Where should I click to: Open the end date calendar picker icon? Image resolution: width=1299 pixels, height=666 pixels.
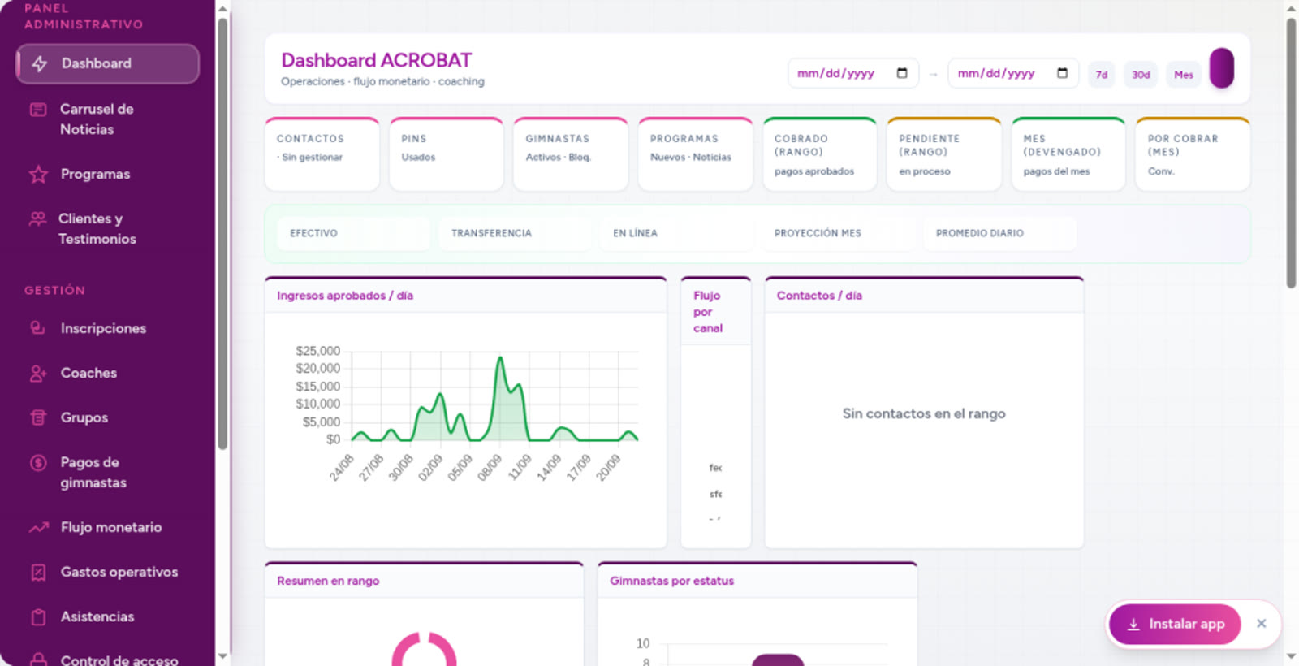(x=1062, y=73)
